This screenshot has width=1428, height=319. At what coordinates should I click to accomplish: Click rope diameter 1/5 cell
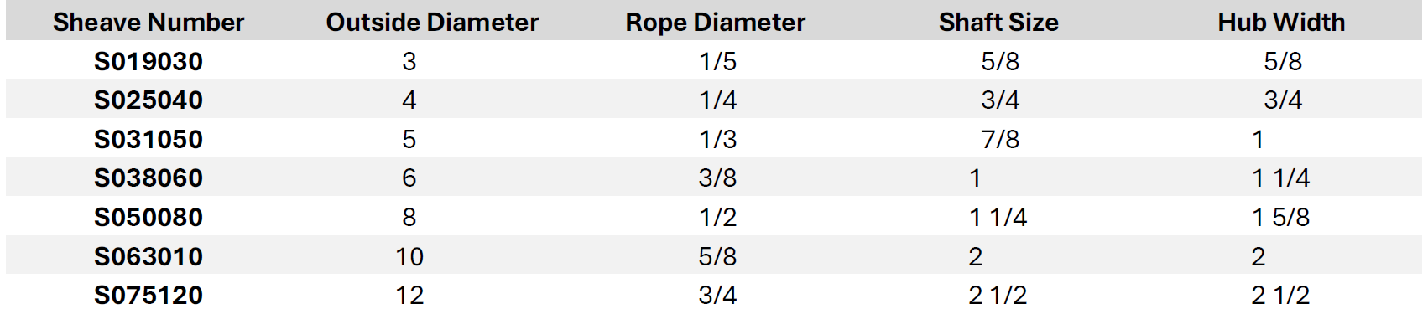pyautogui.click(x=718, y=62)
